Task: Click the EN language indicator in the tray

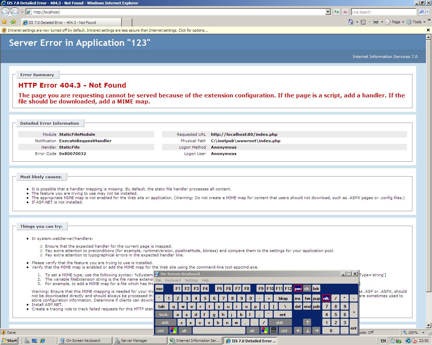Action: (x=383, y=341)
